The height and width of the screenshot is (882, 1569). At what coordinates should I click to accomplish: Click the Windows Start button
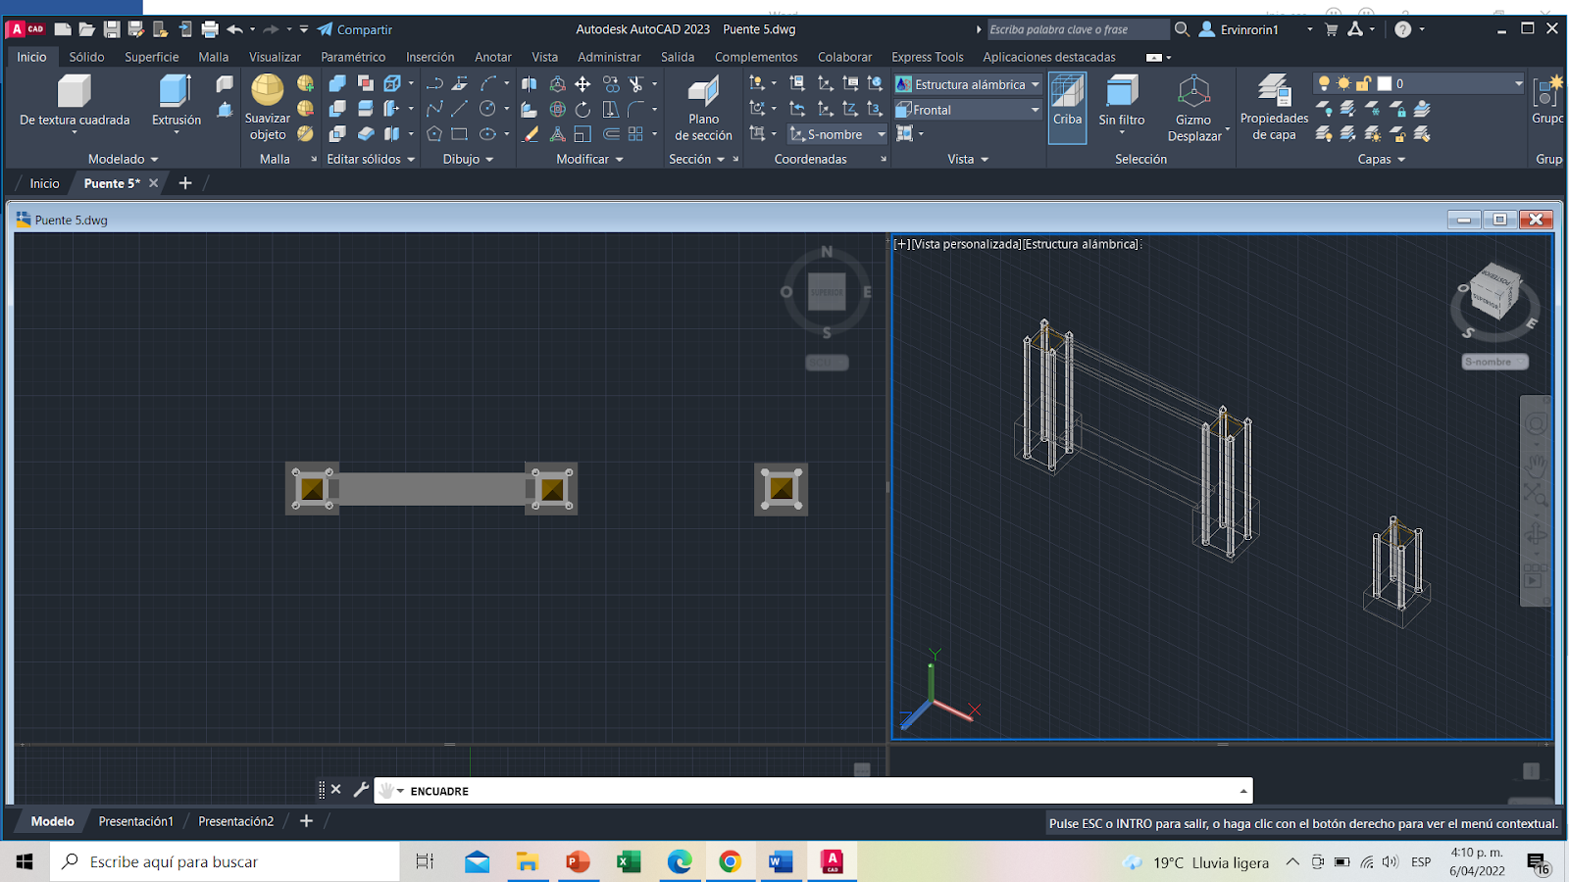point(25,861)
